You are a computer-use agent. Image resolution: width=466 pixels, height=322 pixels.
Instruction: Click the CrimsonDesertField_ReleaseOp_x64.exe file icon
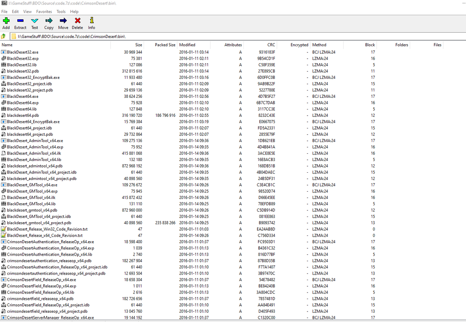point(4,279)
